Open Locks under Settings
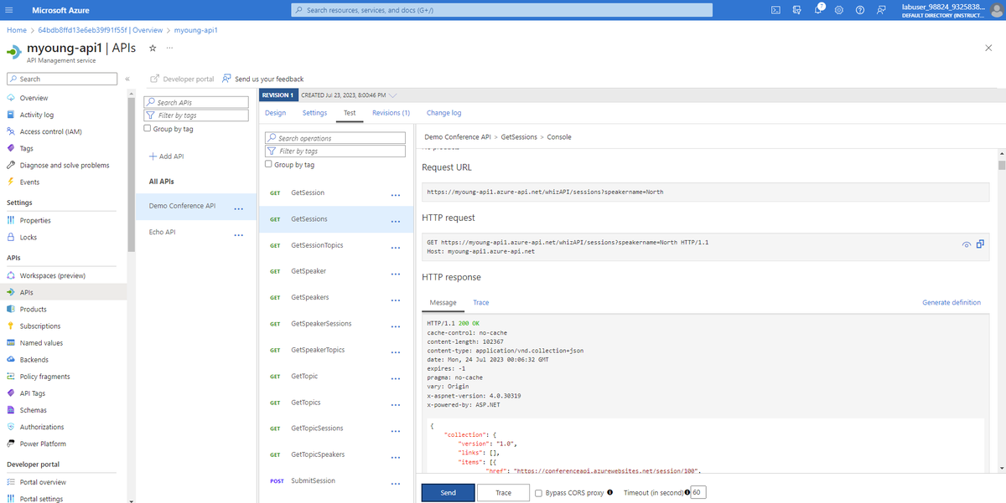 point(29,237)
